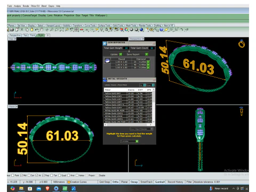Viewport: 256px width, 192px height.
Task: Click the red car icon in toolbar
Action: pos(82,30)
